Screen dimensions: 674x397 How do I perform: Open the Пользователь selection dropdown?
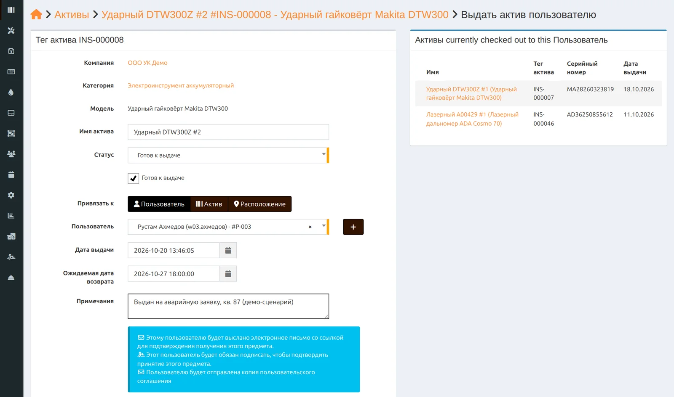228,227
